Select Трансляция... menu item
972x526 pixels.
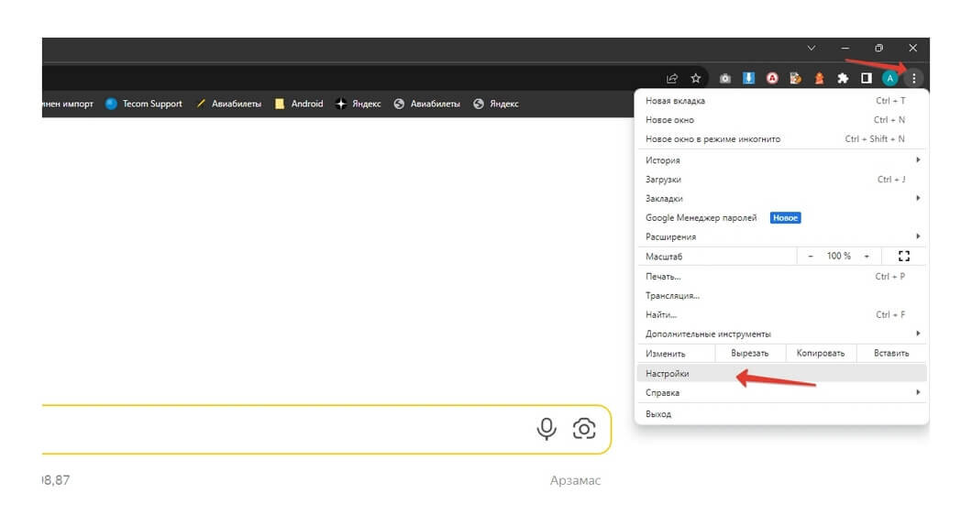tap(781, 295)
